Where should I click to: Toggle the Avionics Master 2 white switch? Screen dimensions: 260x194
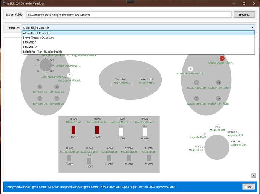pyautogui.click(x=145, y=132)
